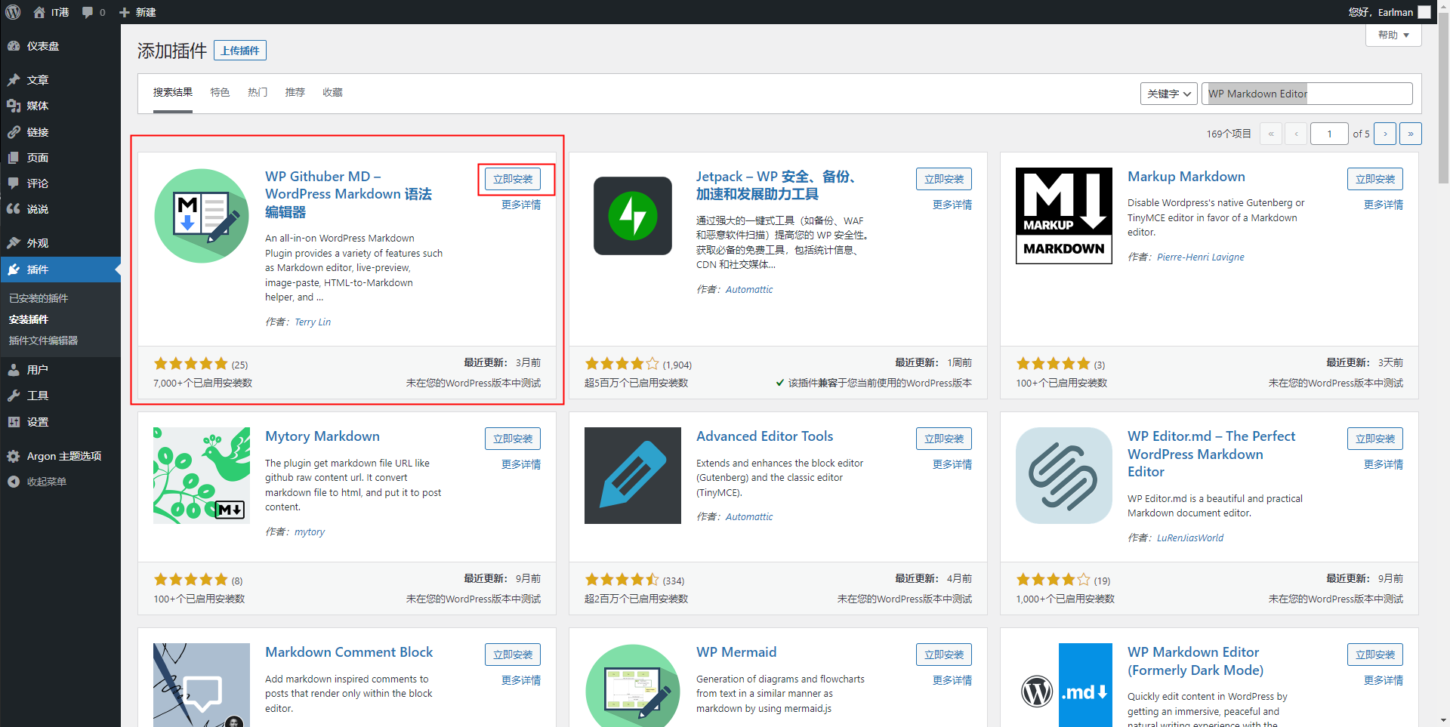
Task: Click the 插件 plug icon in sidebar
Action: (14, 270)
